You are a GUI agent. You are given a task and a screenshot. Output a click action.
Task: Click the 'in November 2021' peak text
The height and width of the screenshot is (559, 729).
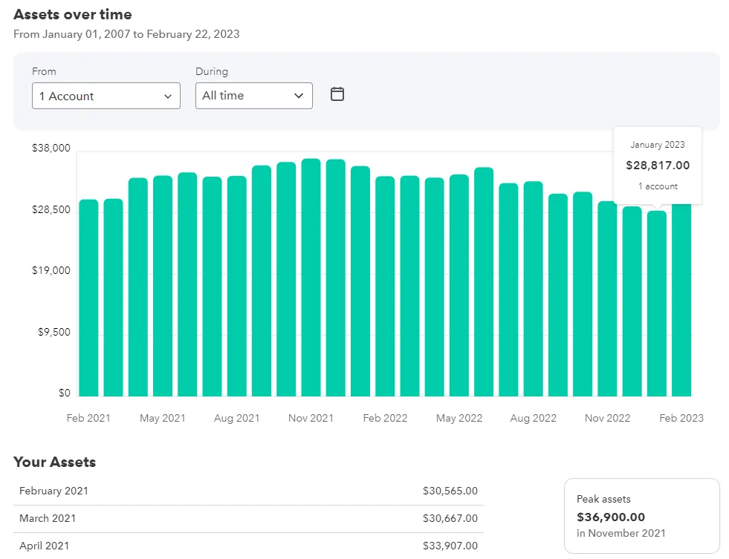click(621, 534)
